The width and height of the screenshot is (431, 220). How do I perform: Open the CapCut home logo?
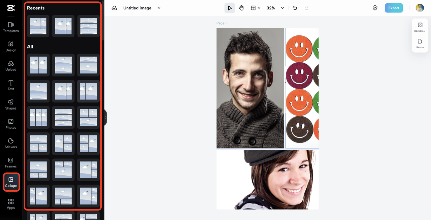11,8
